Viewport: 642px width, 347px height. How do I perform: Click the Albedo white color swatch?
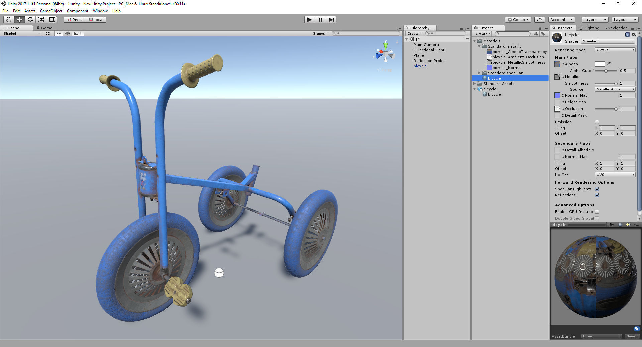coord(600,64)
